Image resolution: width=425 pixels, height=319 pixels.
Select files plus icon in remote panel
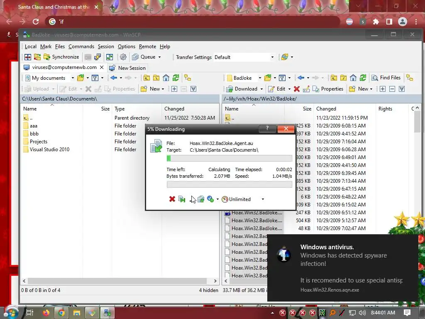[382, 89]
